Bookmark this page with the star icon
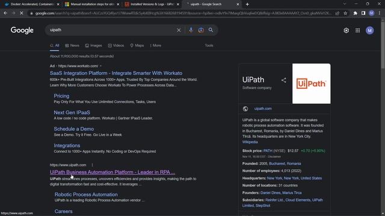This screenshot has width=385, height=216. click(345, 13)
